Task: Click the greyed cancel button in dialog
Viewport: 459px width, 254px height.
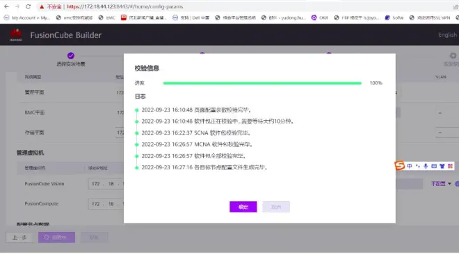Action: [276, 207]
